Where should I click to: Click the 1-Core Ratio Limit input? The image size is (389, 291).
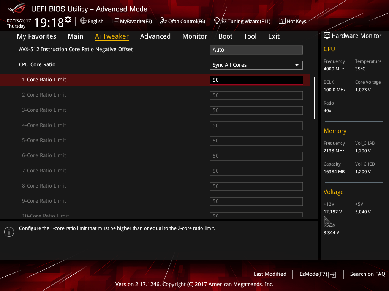click(256, 80)
